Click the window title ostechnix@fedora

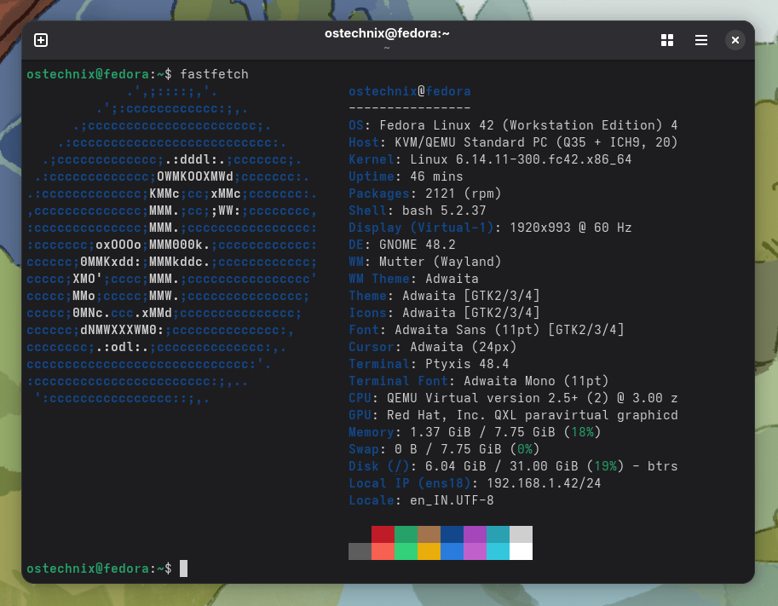click(386, 33)
